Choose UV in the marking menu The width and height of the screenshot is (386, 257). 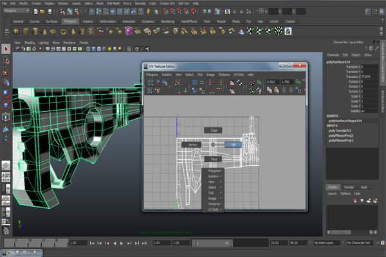pos(234,145)
